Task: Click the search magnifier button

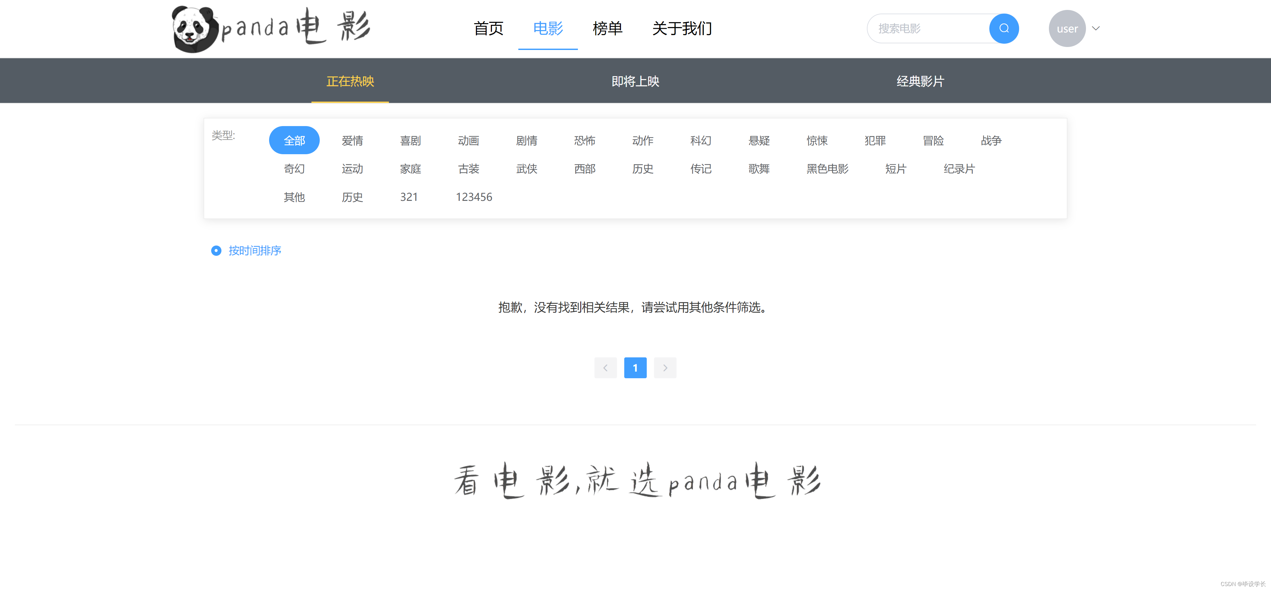Action: point(1004,28)
